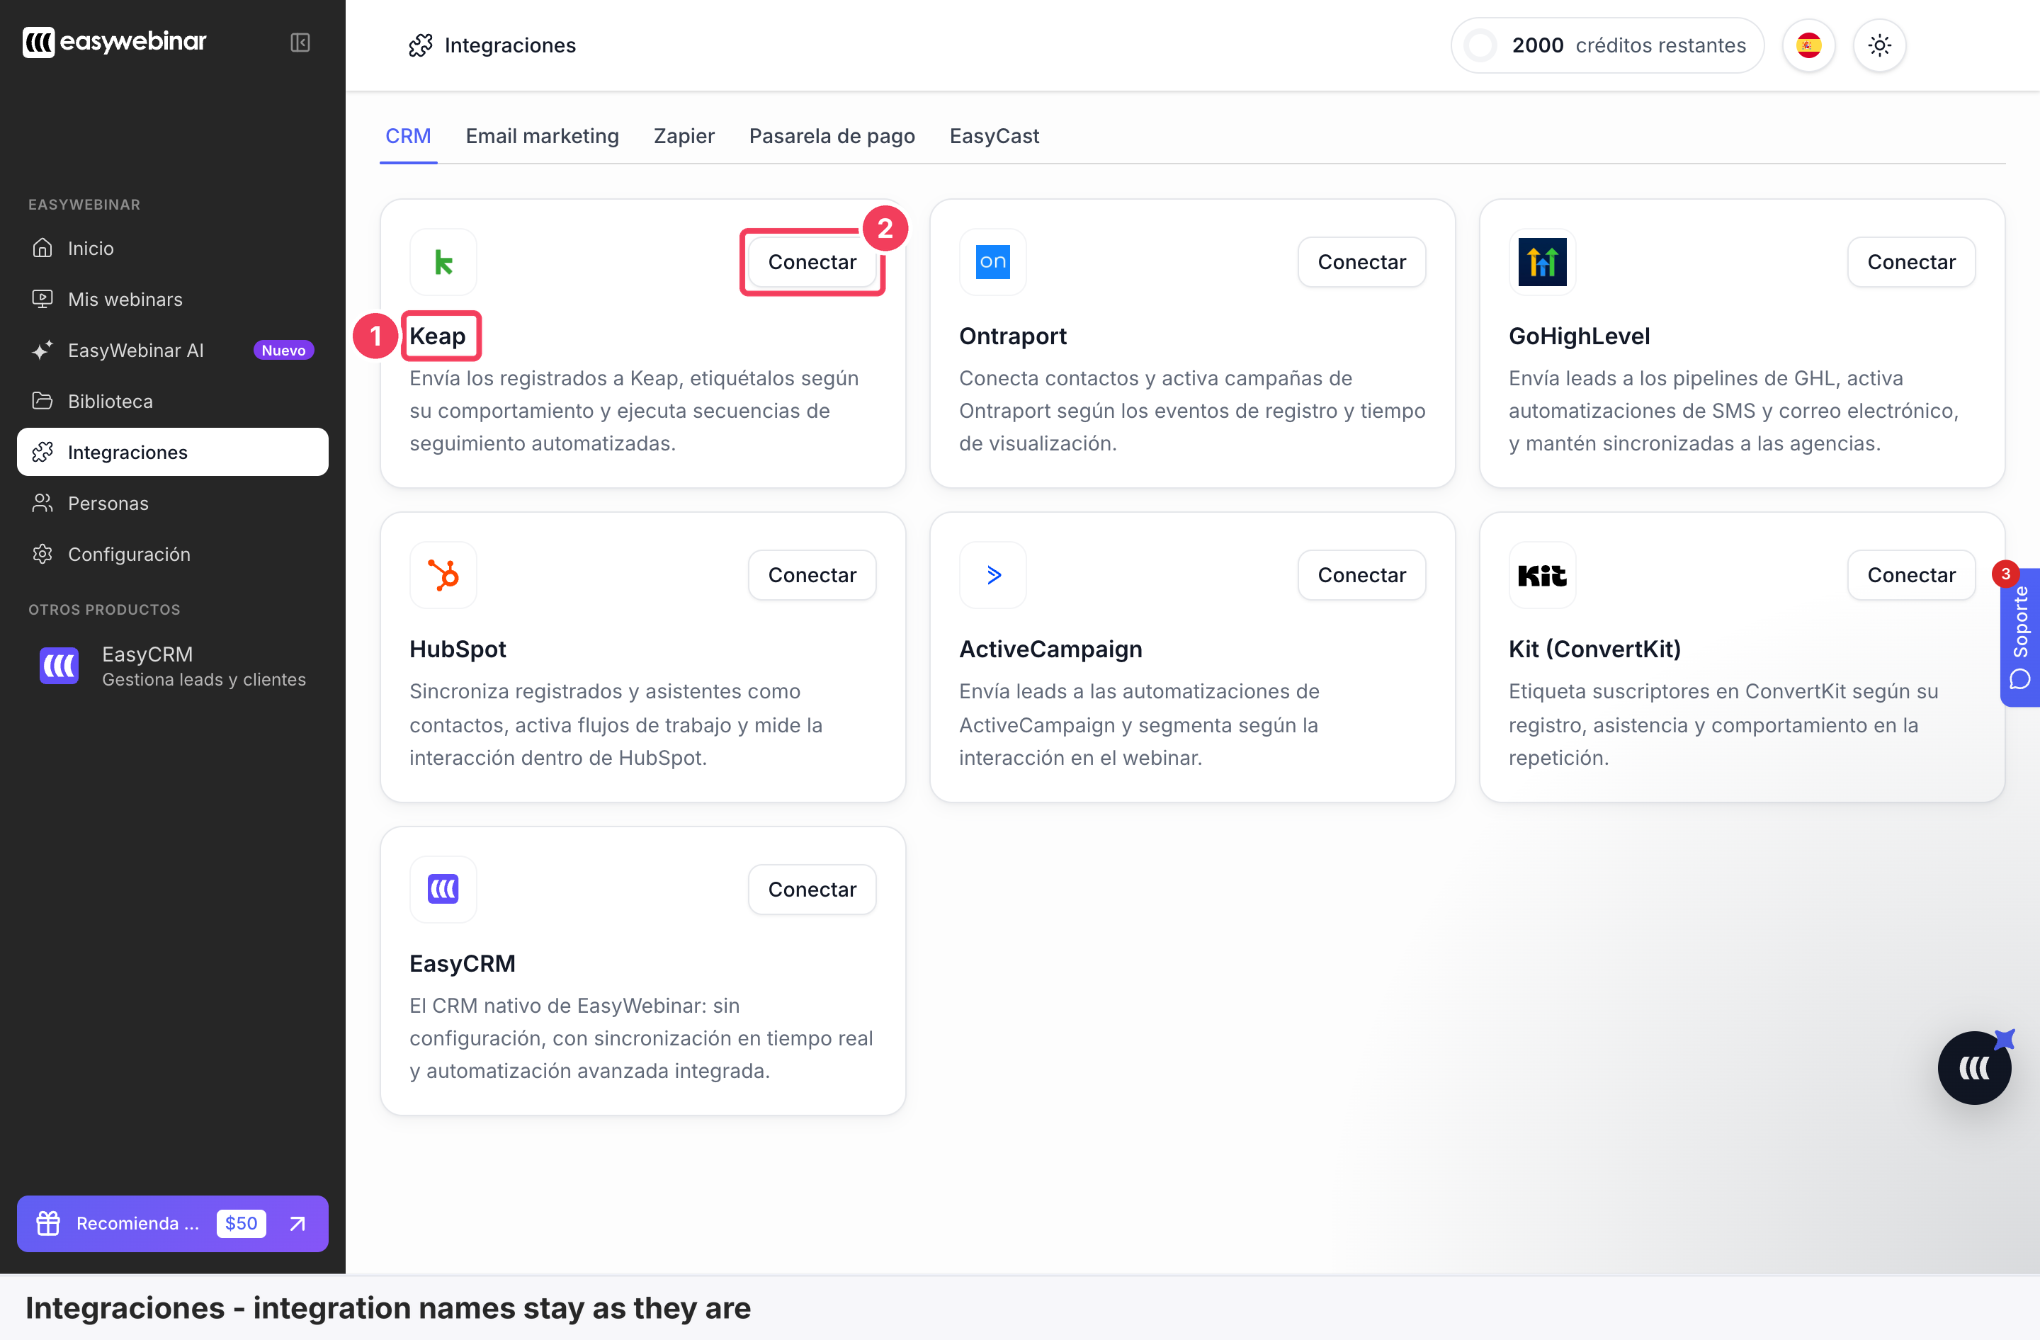
Task: Connect the Kit (ConvertKit) integration
Action: (1910, 575)
